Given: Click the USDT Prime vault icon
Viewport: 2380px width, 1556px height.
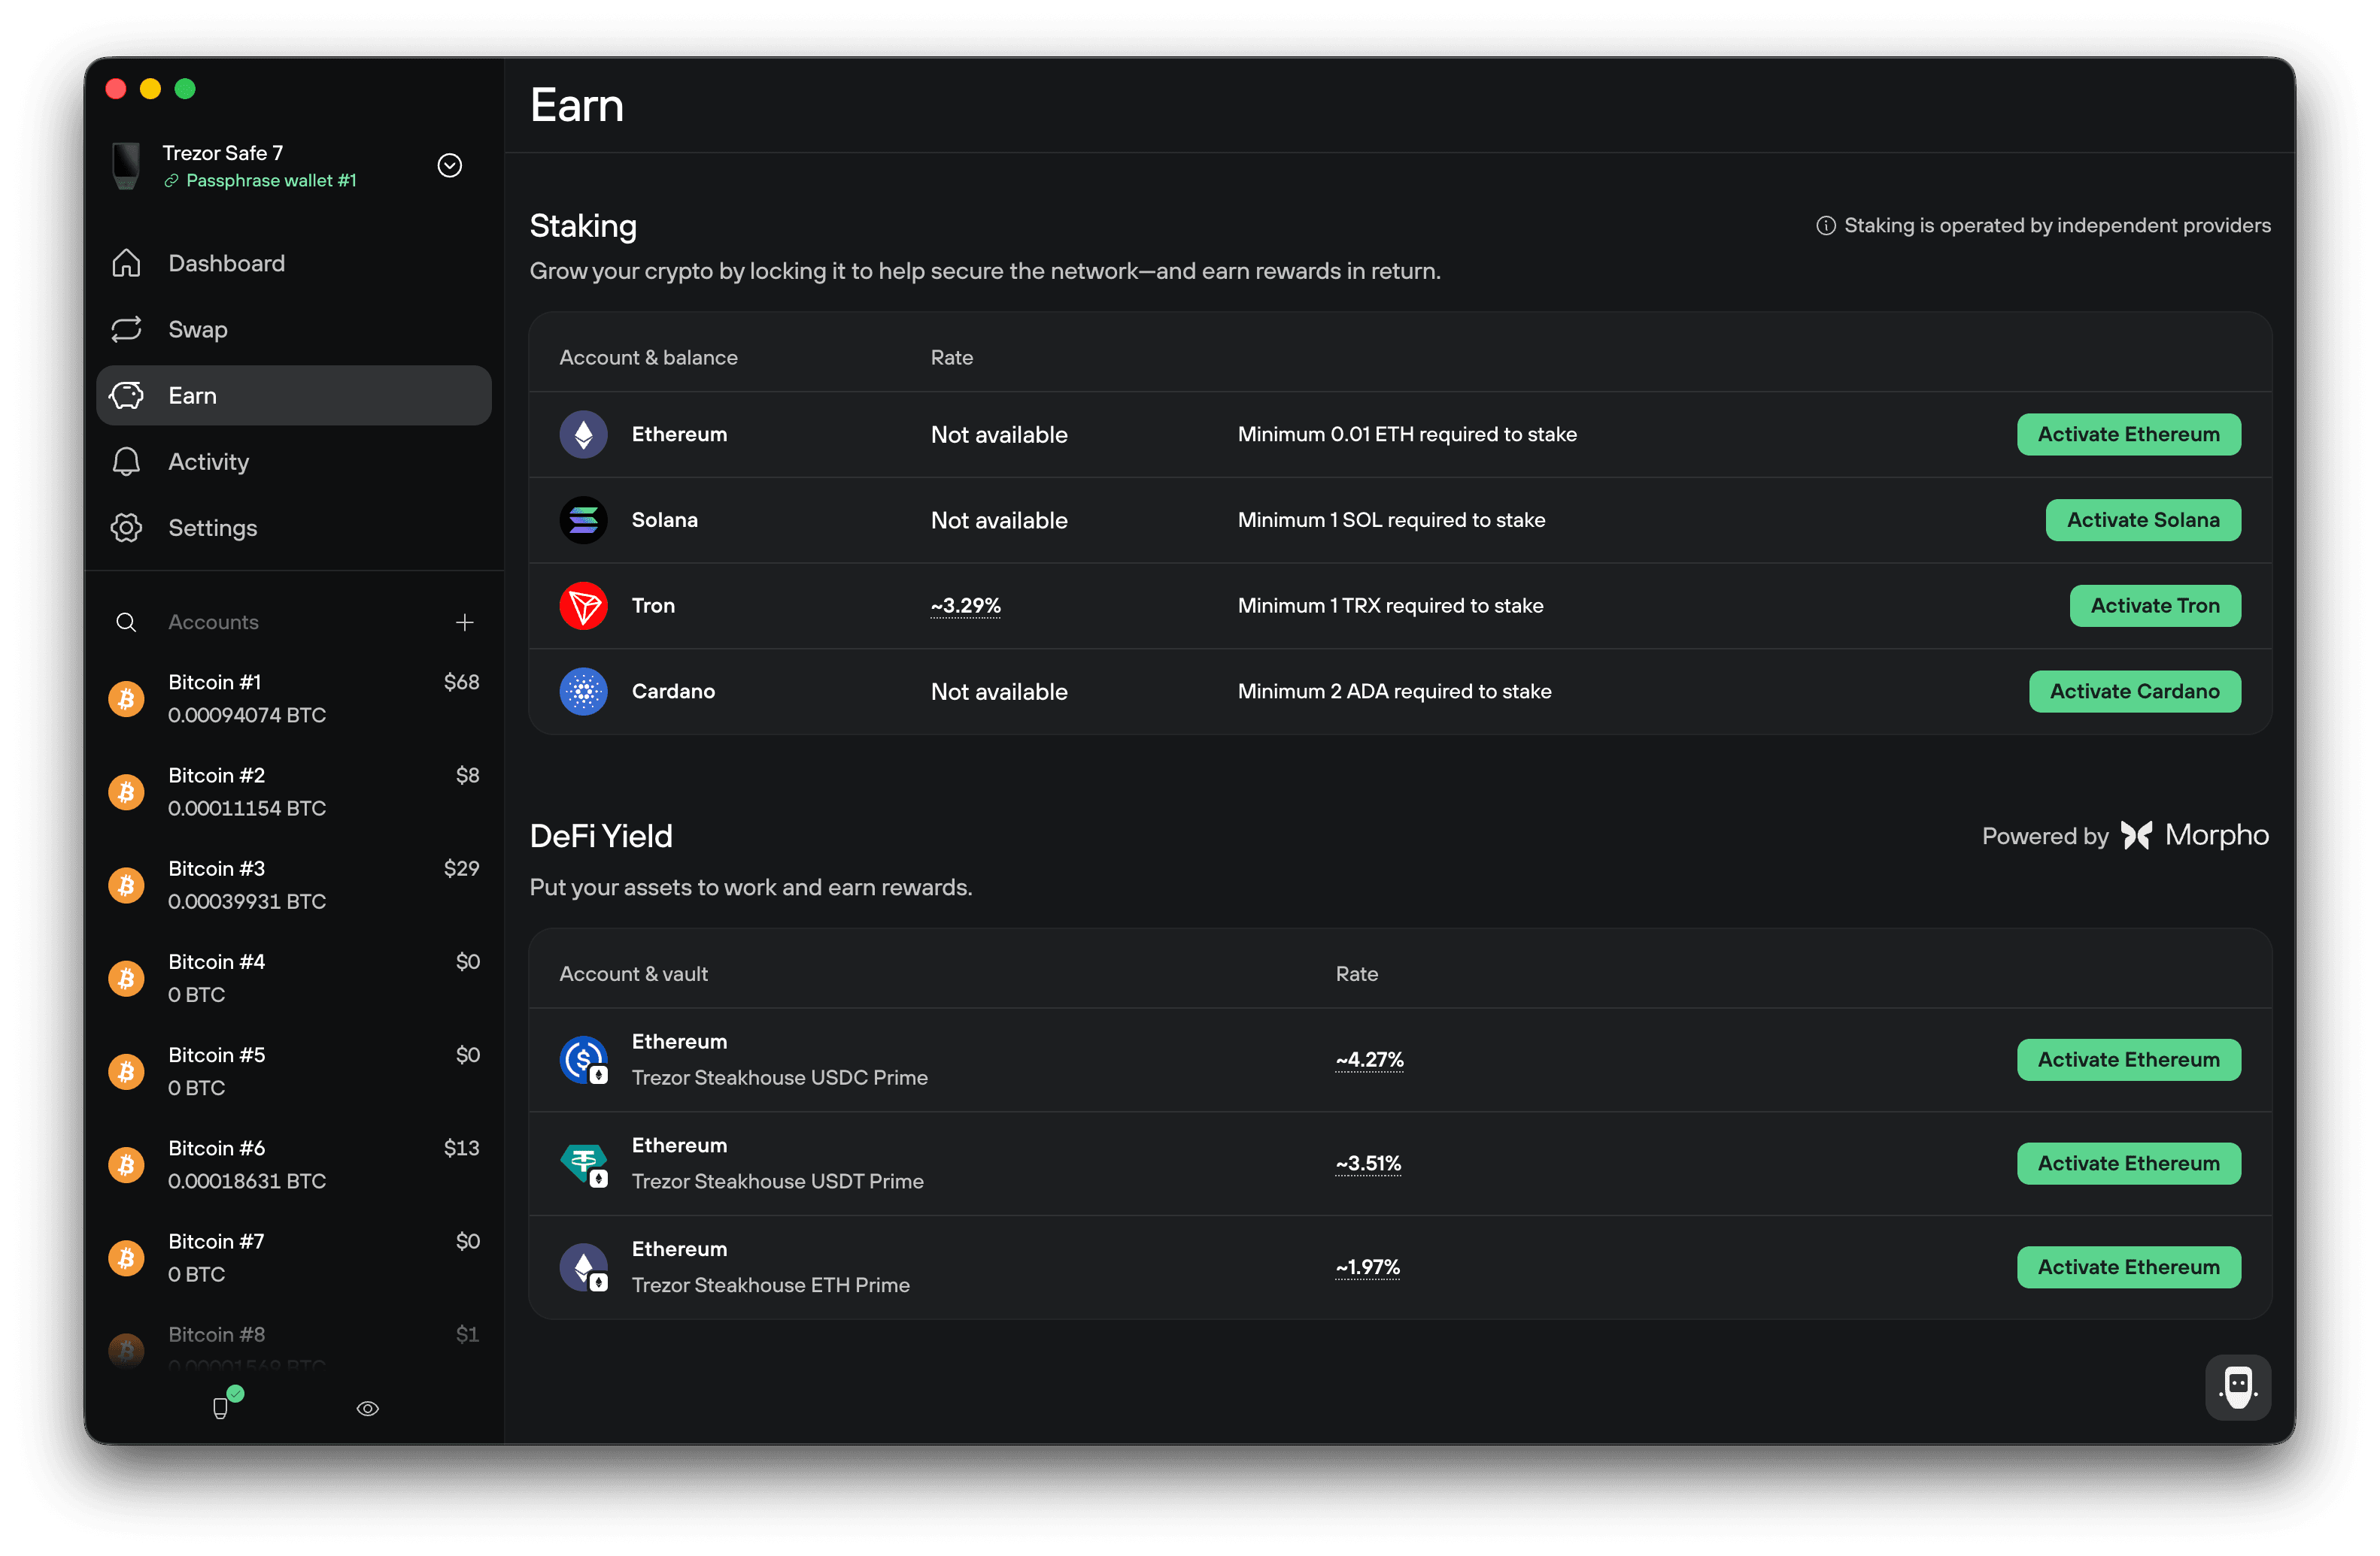Looking at the screenshot, I should (x=584, y=1164).
